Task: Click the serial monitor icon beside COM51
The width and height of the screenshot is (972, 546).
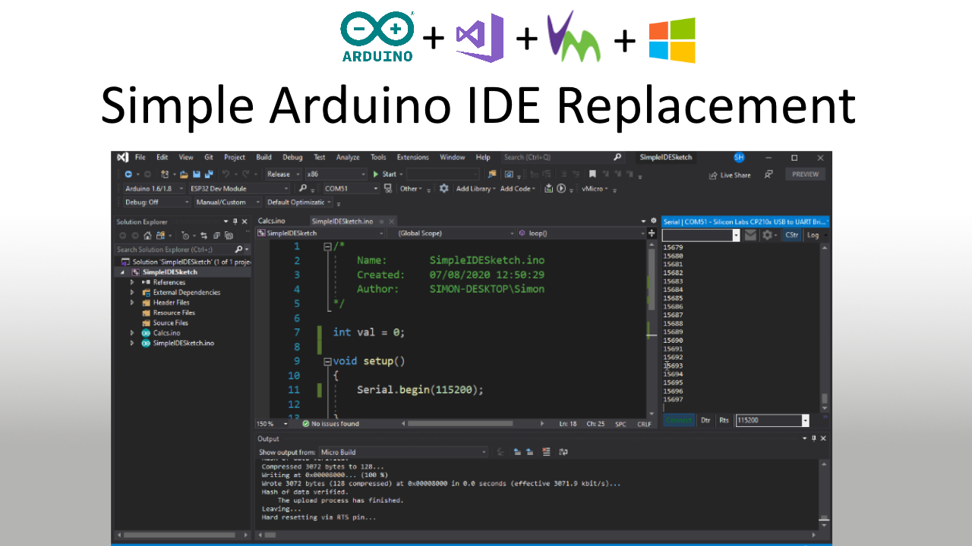Action: [388, 189]
